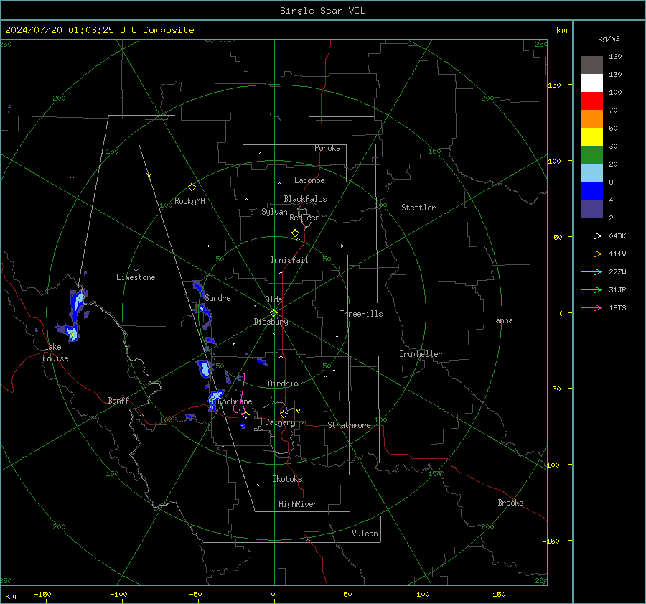The width and height of the screenshot is (646, 604).
Task: Click the Lake Louise label
Action: pyautogui.click(x=55, y=353)
